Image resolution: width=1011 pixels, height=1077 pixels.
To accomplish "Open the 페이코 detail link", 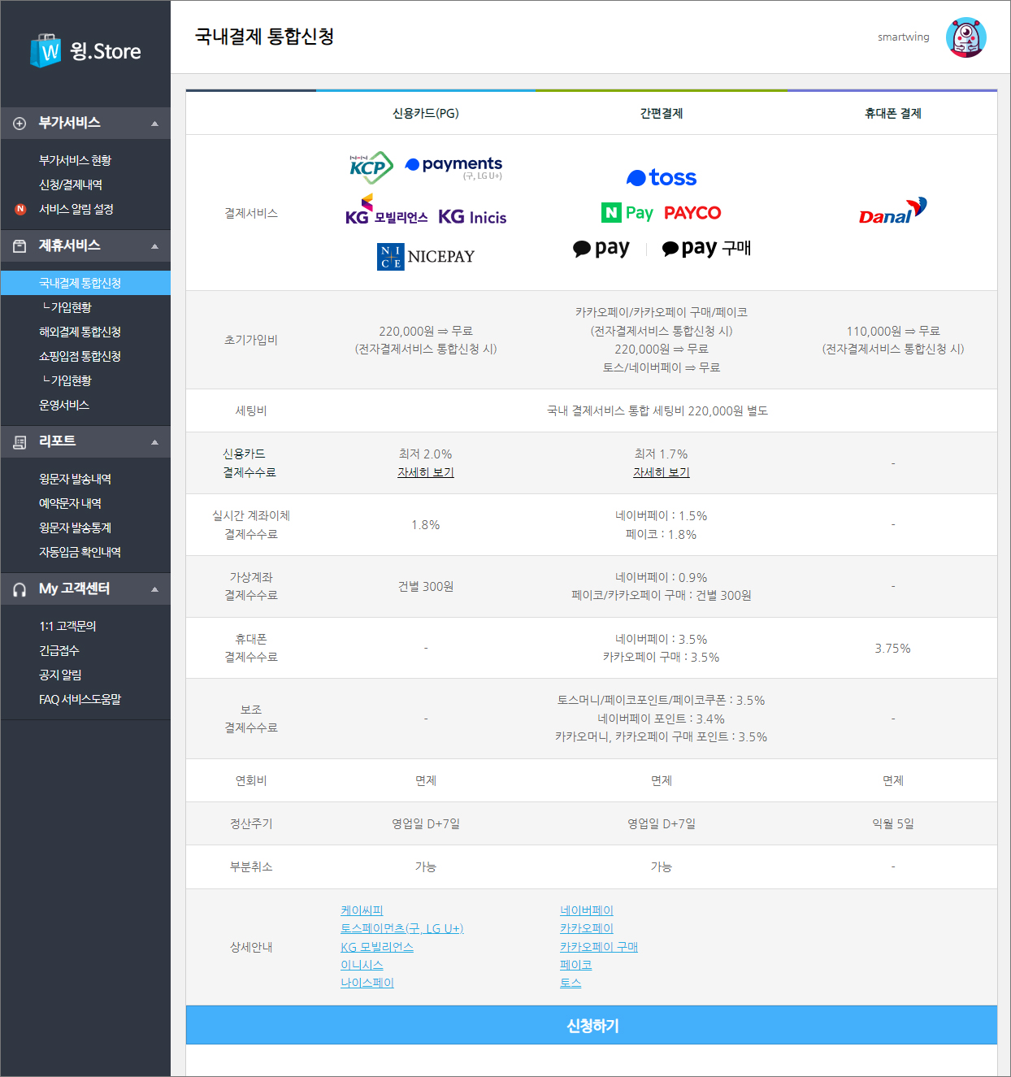I will tap(576, 966).
